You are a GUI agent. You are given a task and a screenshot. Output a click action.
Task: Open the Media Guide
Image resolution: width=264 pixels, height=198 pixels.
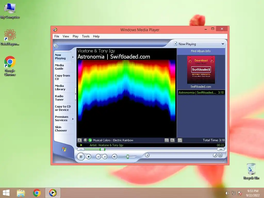pos(59,67)
